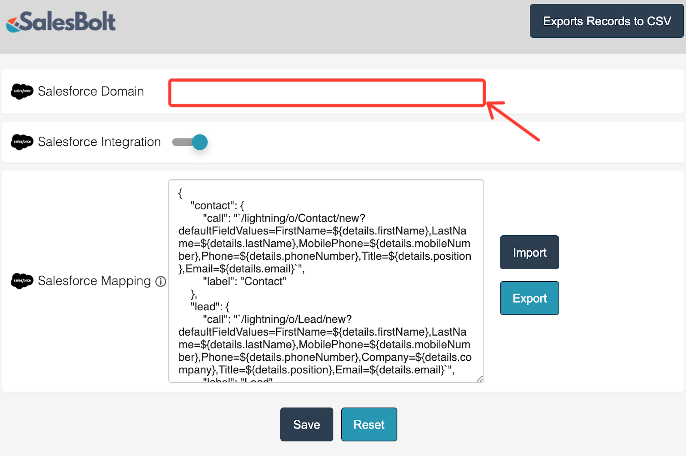Click the Salesforce icon beside Salesforce Mapping

click(x=22, y=281)
